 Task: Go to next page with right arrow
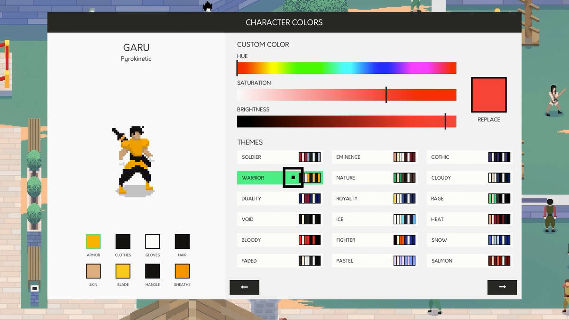coord(502,287)
